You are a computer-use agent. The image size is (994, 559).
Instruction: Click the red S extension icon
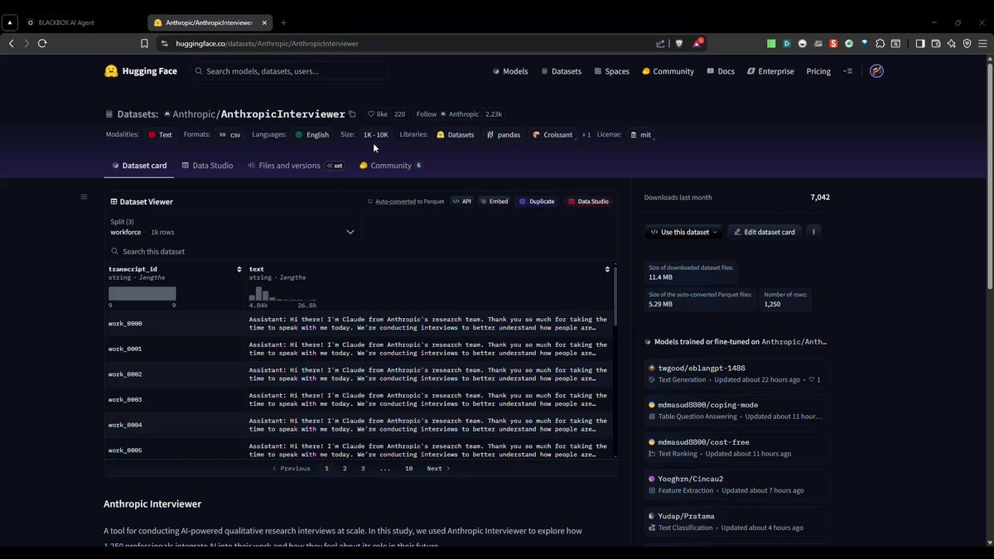pos(833,44)
